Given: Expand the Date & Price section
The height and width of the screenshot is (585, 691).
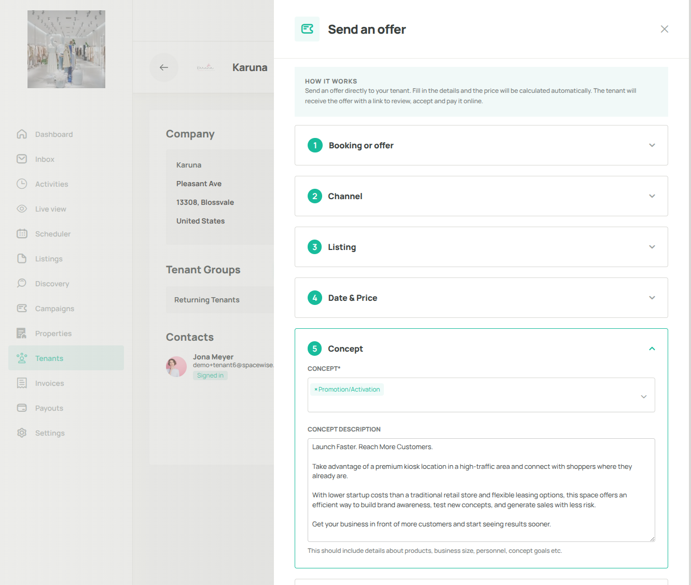Looking at the screenshot, I should [x=481, y=298].
